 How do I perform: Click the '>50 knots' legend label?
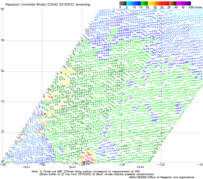pyautogui.click(x=195, y=7)
